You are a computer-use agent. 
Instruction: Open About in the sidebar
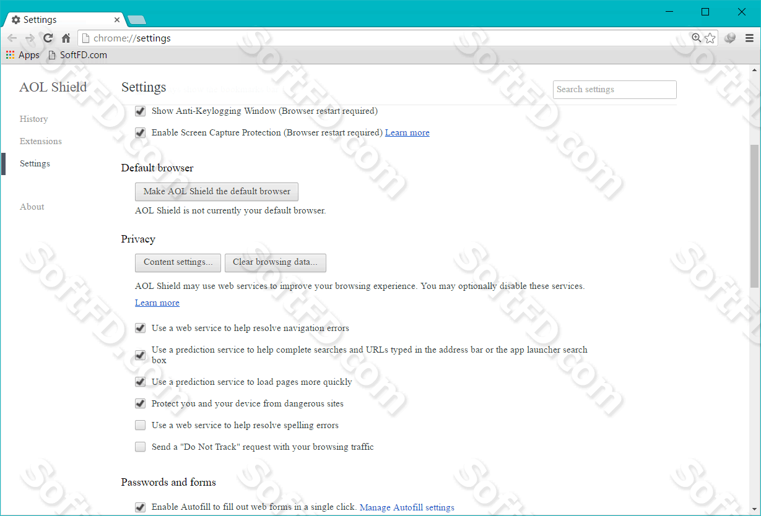click(32, 207)
